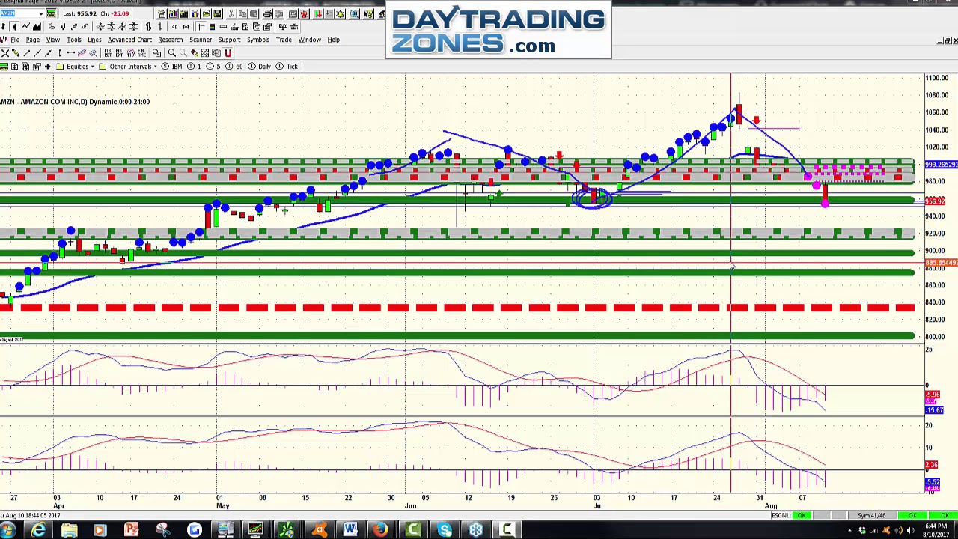Open the Symbols menu
Image resolution: width=958 pixels, height=539 pixels.
click(x=258, y=40)
